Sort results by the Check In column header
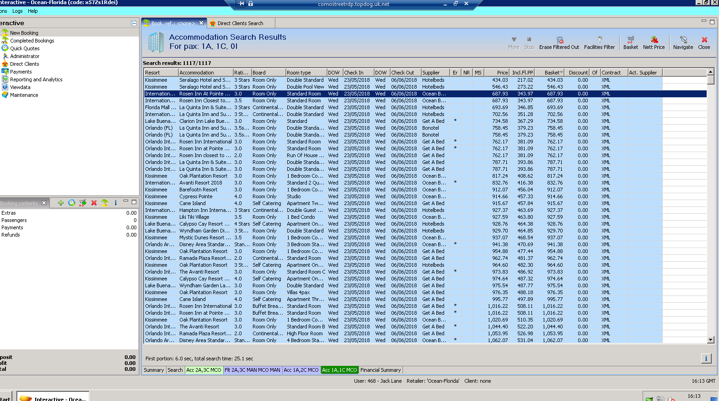The image size is (719, 401). (358, 73)
